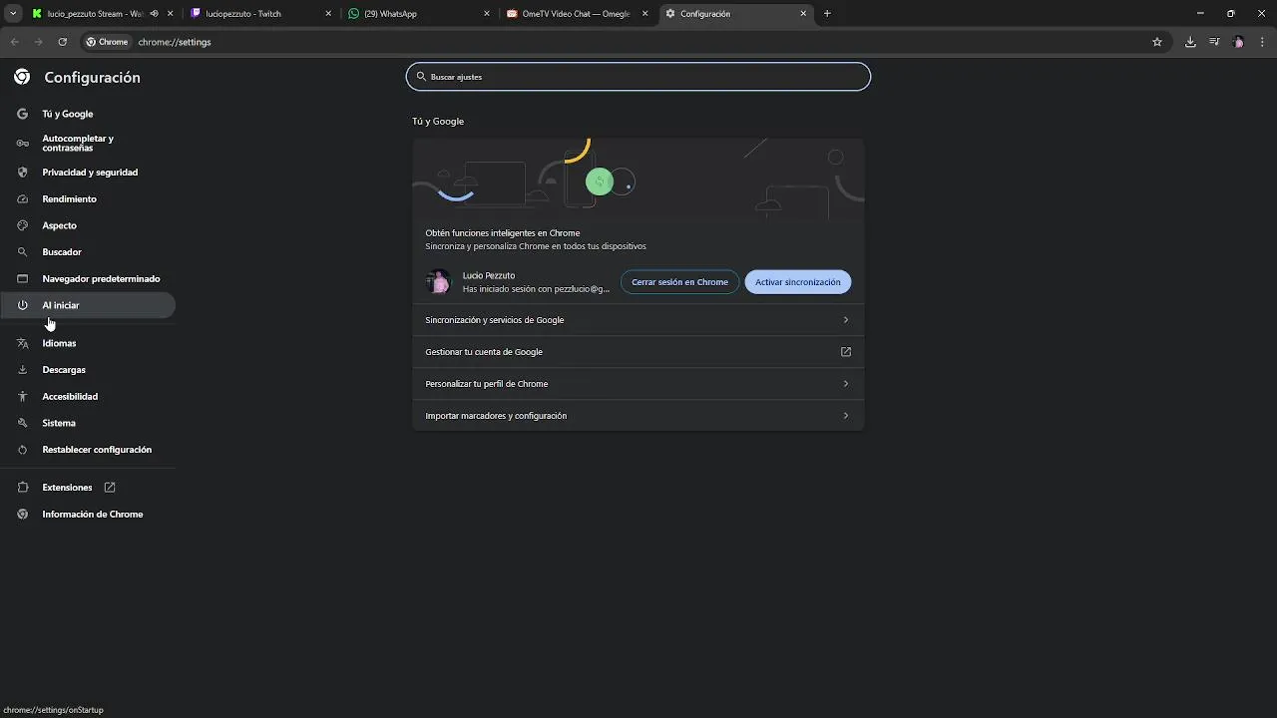Switch to the WhatsApp tab
1277x718 pixels.
click(x=419, y=14)
